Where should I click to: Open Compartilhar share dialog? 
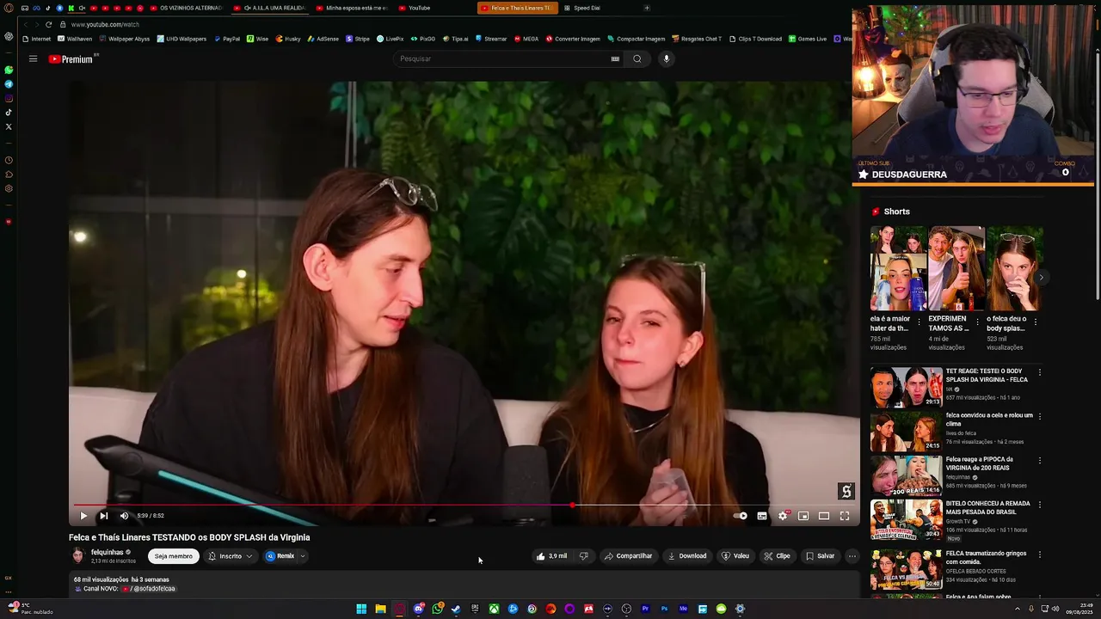(x=629, y=556)
